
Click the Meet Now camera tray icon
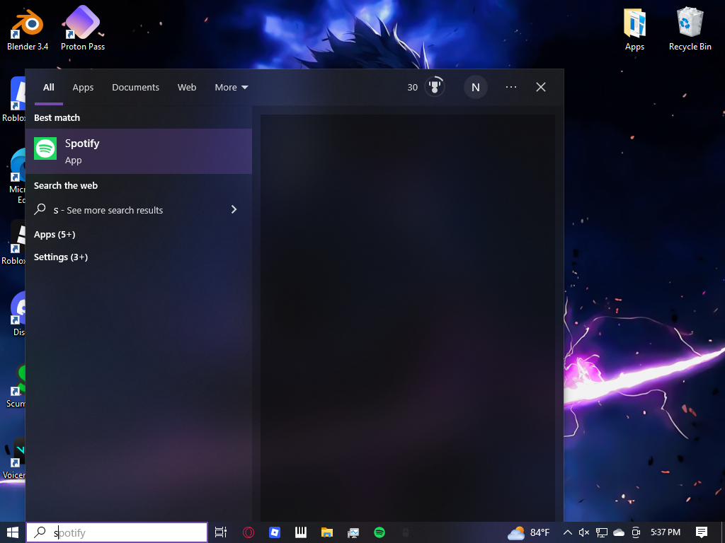[x=636, y=532]
